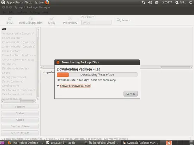
Task: Open the Settings menu in Synaptic
Action: (x=35, y=12)
